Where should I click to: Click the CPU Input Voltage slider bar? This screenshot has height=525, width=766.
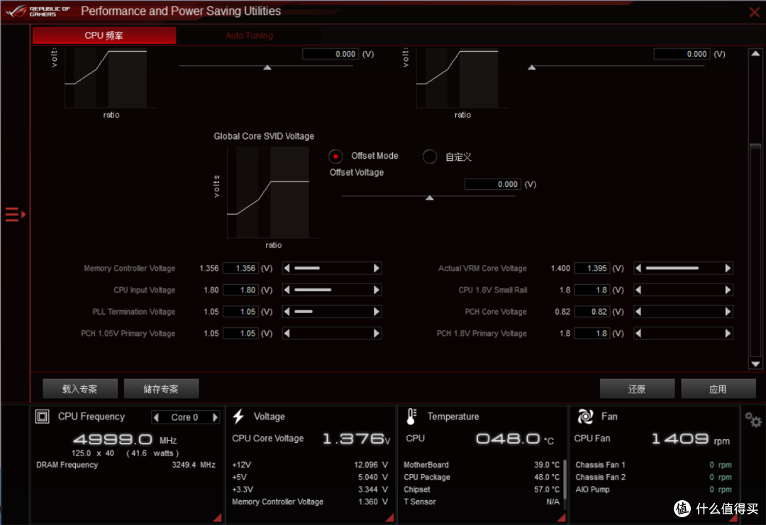click(332, 290)
